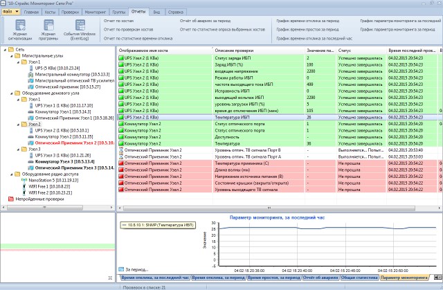443x290 pixels.
Task: Click the Сеть root folder icon
Action: pos(11,49)
